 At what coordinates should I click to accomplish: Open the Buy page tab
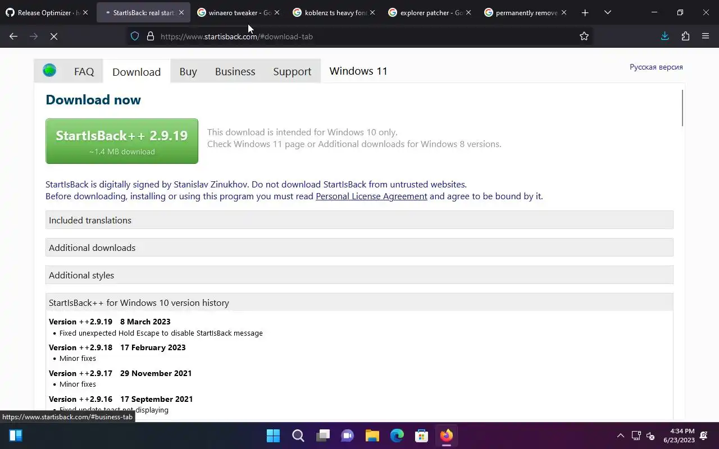188,71
